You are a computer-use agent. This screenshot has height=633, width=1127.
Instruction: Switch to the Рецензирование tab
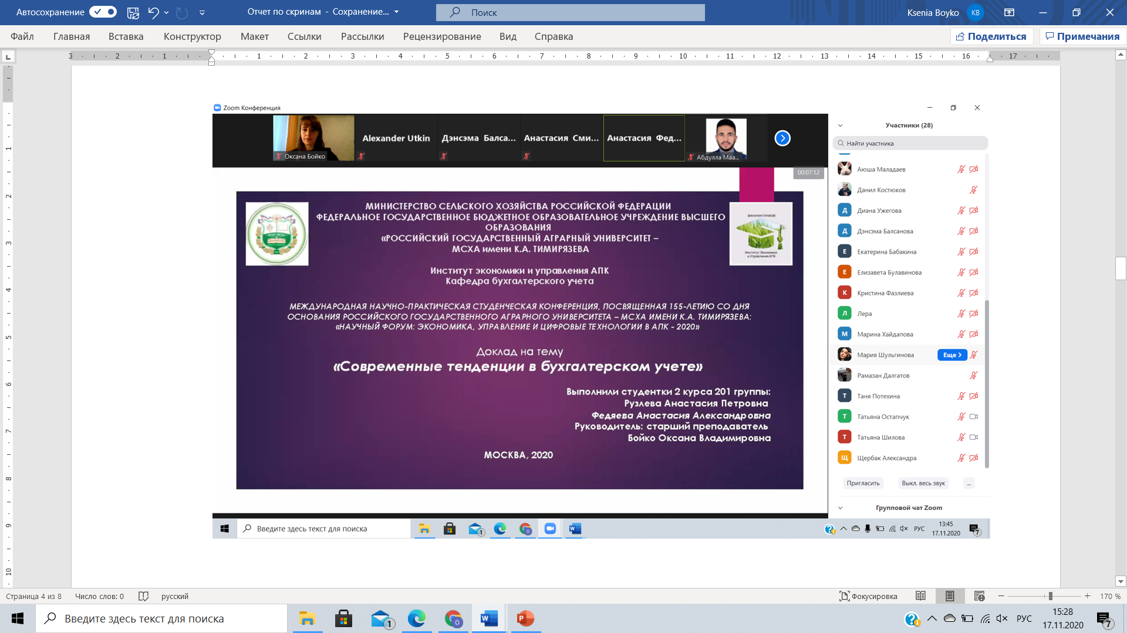point(441,36)
